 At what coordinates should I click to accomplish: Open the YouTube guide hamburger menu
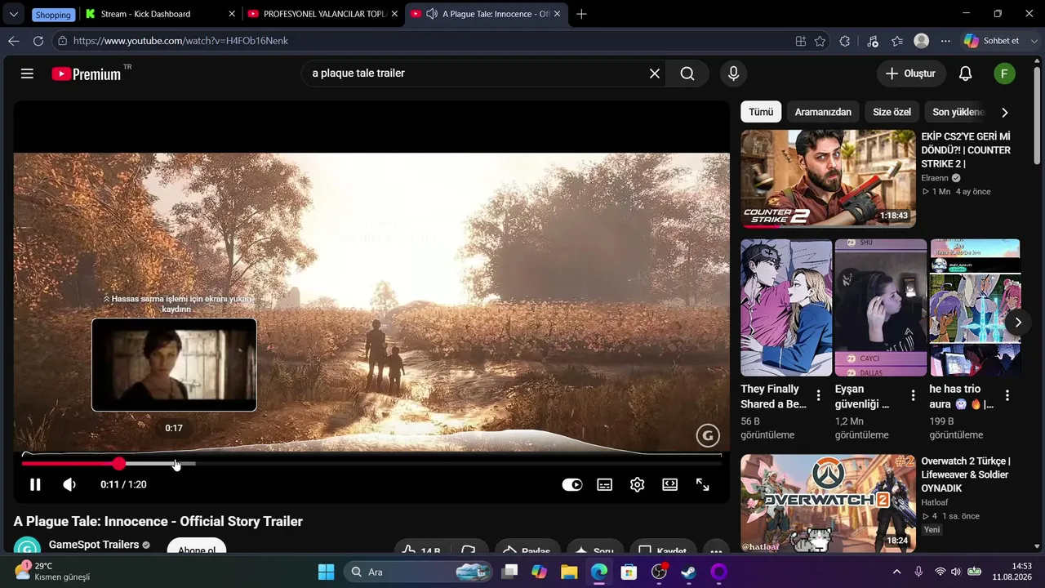pyautogui.click(x=27, y=73)
